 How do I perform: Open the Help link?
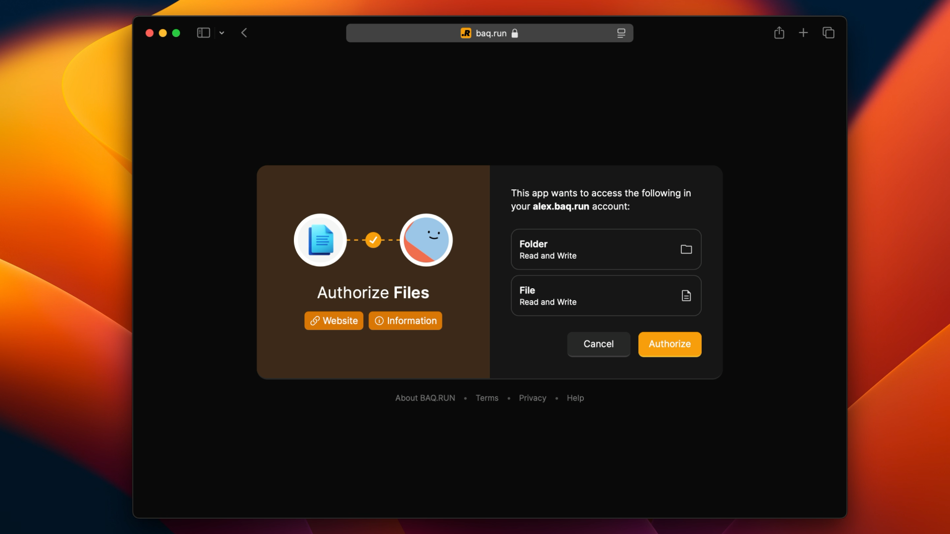point(575,398)
